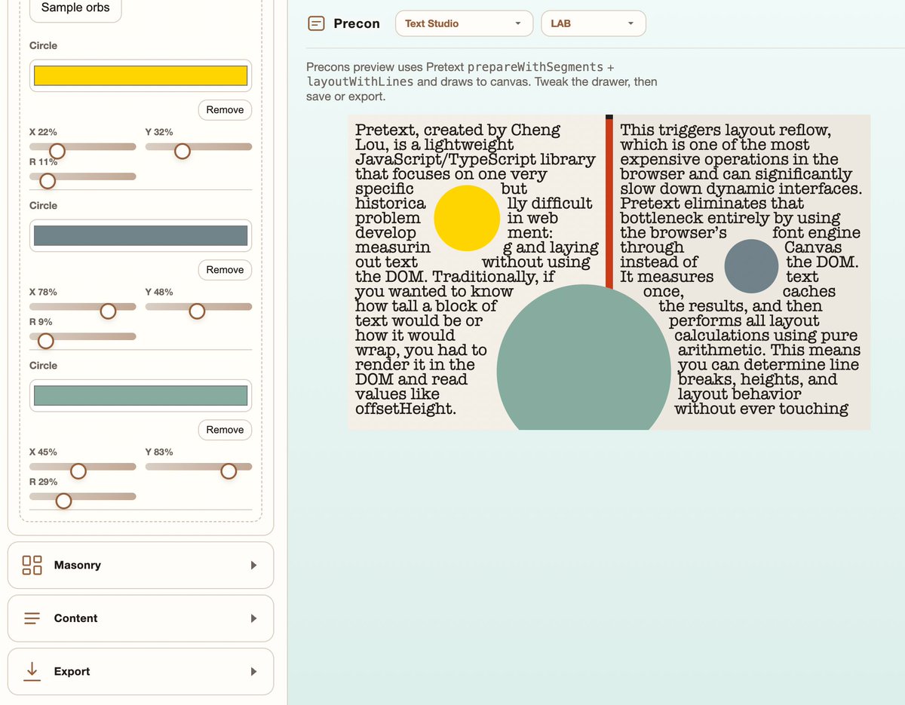The width and height of the screenshot is (905, 705).
Task: Adjust the R 9% slider handle
Action: click(45, 341)
